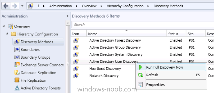Open Exchange Server Connectors node
The width and height of the screenshot is (214, 93).
tap(42, 65)
